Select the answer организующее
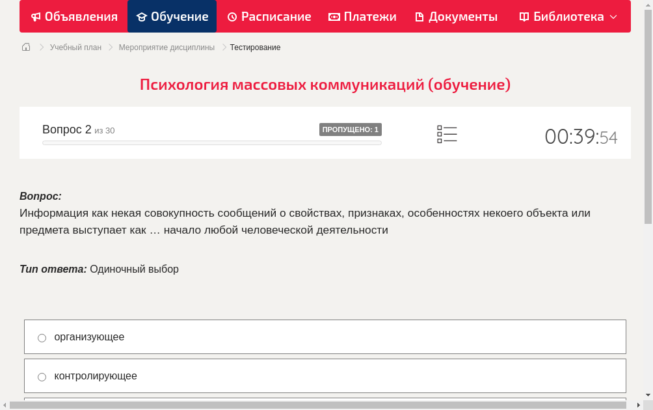 [x=42, y=338]
